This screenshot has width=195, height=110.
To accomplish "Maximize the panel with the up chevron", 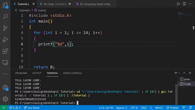I will click(x=184, y=73).
